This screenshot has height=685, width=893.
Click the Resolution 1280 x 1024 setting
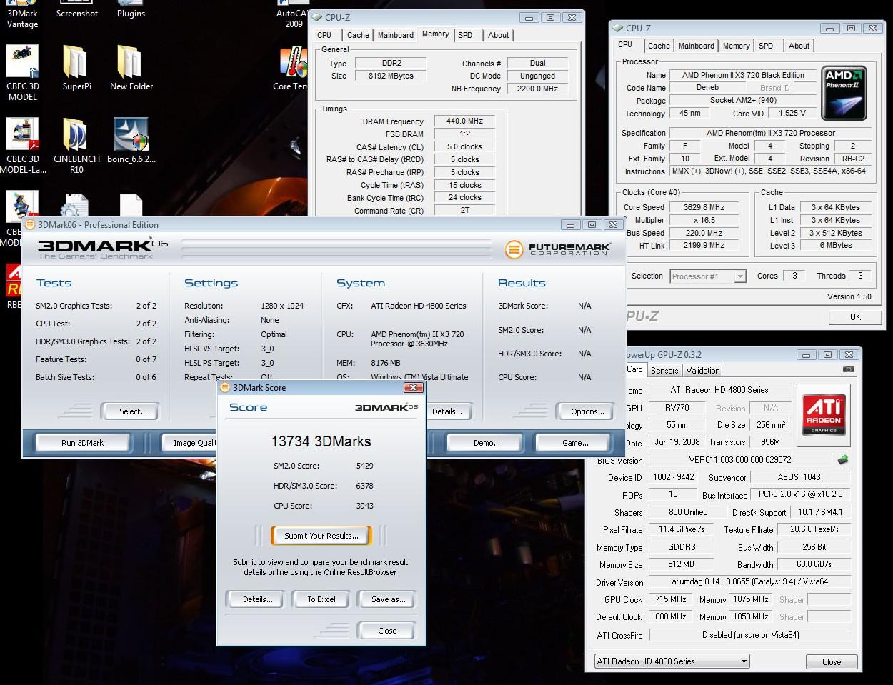pos(282,306)
